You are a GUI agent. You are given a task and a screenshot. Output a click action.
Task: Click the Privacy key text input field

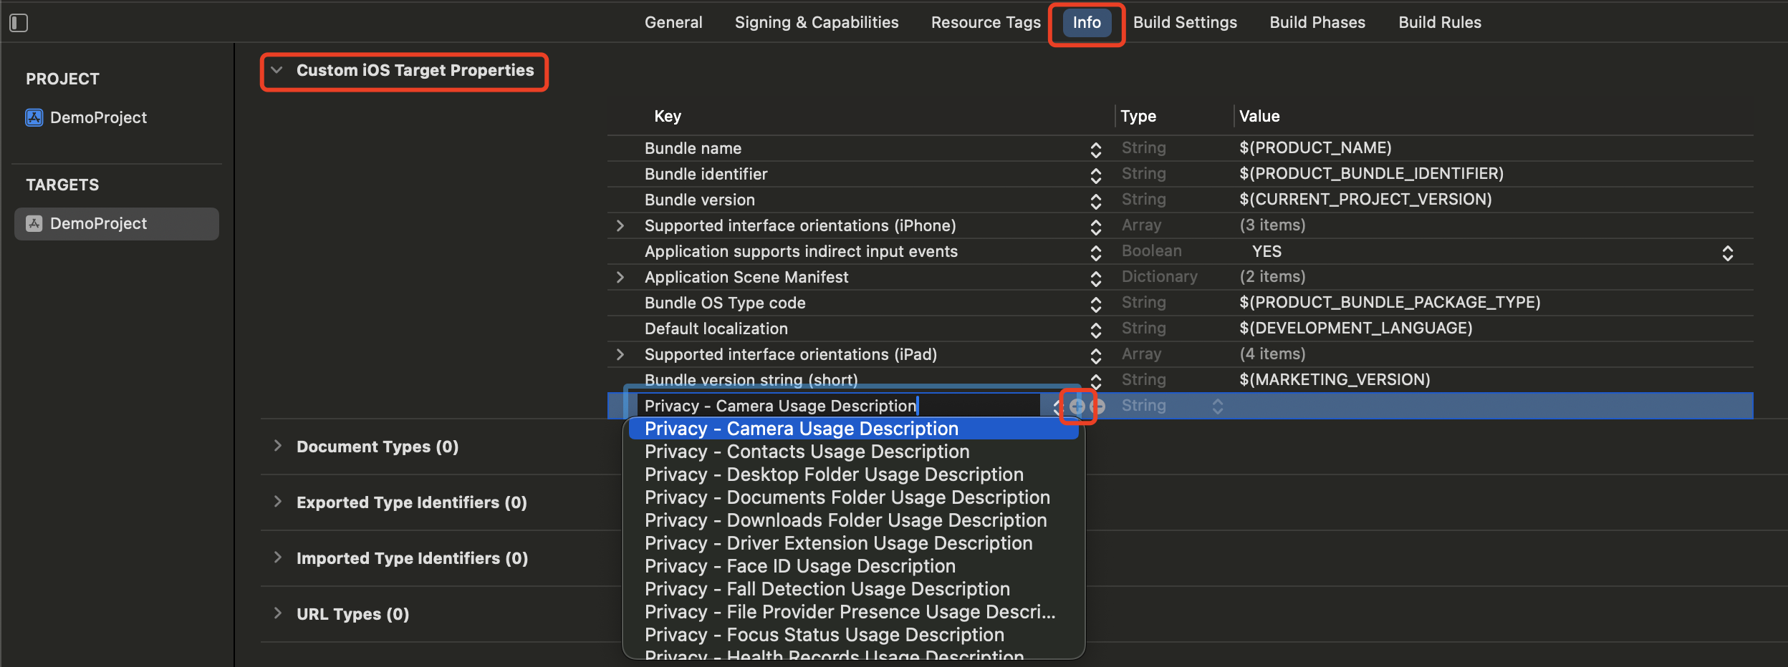coord(838,406)
